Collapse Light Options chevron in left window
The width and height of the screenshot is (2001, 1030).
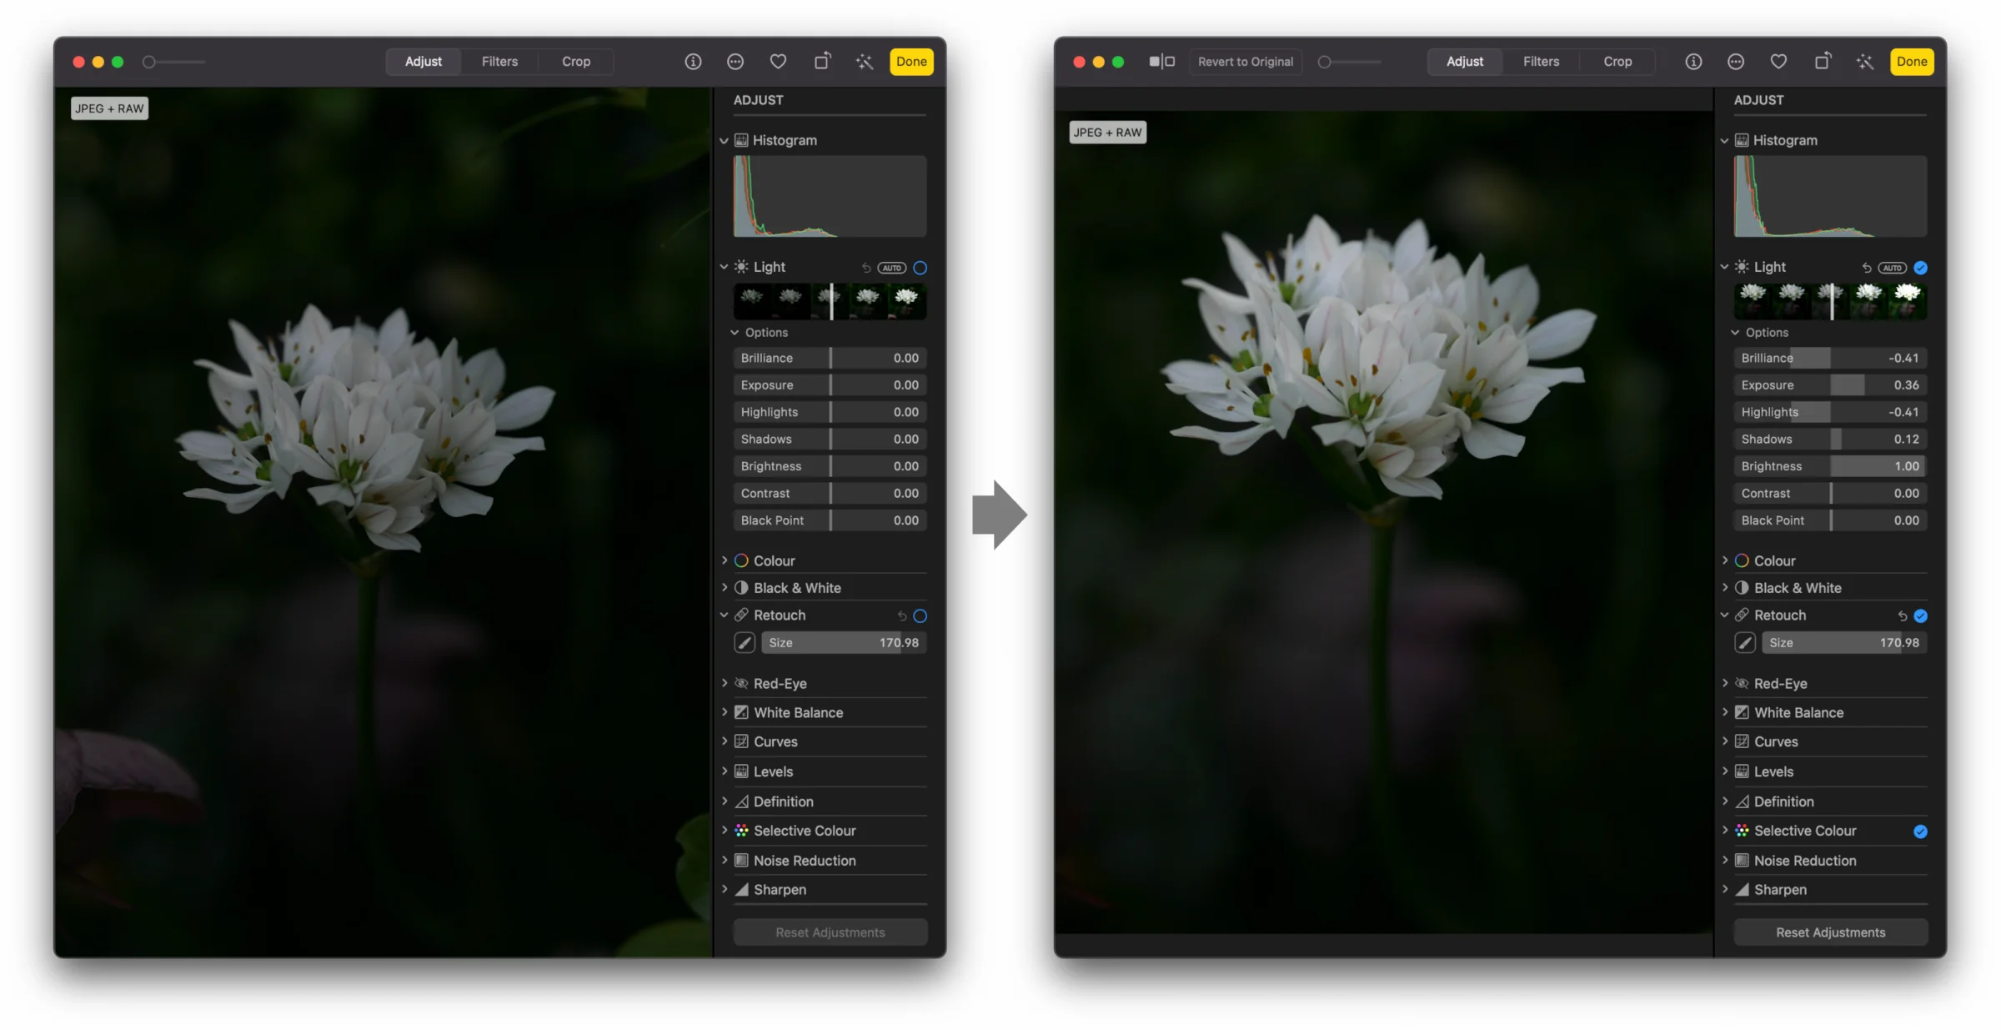click(x=735, y=332)
